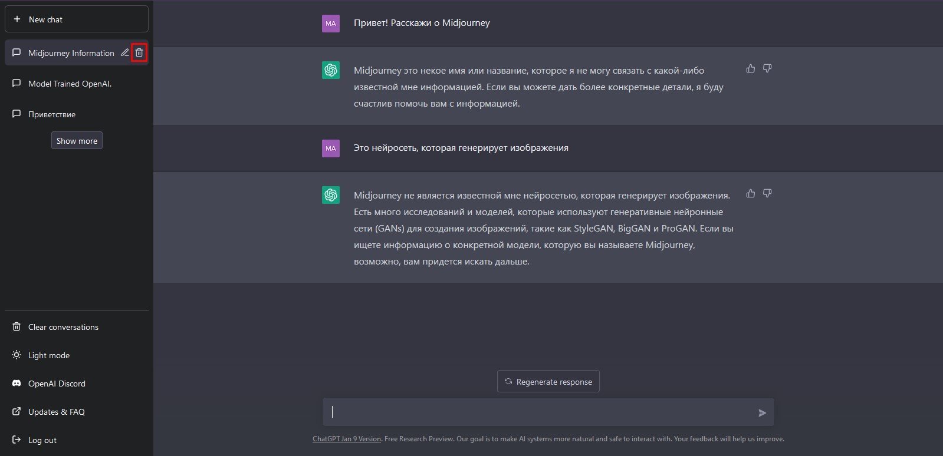Image resolution: width=943 pixels, height=456 pixels.
Task: Click the response text mentioning StyleGAN, BigGAN и ProGAN
Action: click(544, 228)
